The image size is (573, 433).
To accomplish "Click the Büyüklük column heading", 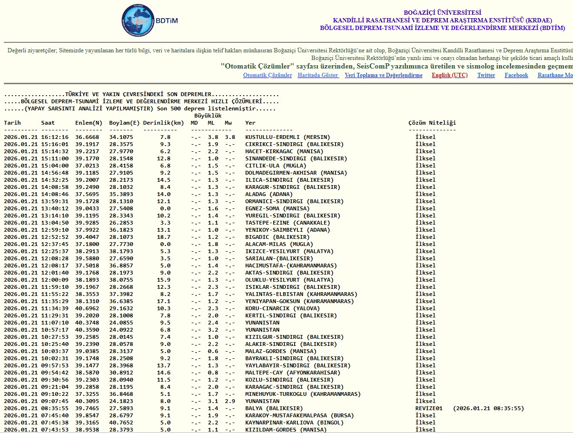I will [x=208, y=116].
